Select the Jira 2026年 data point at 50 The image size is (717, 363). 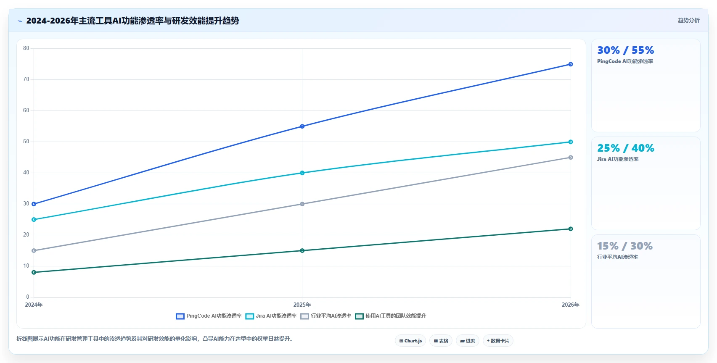coord(571,142)
